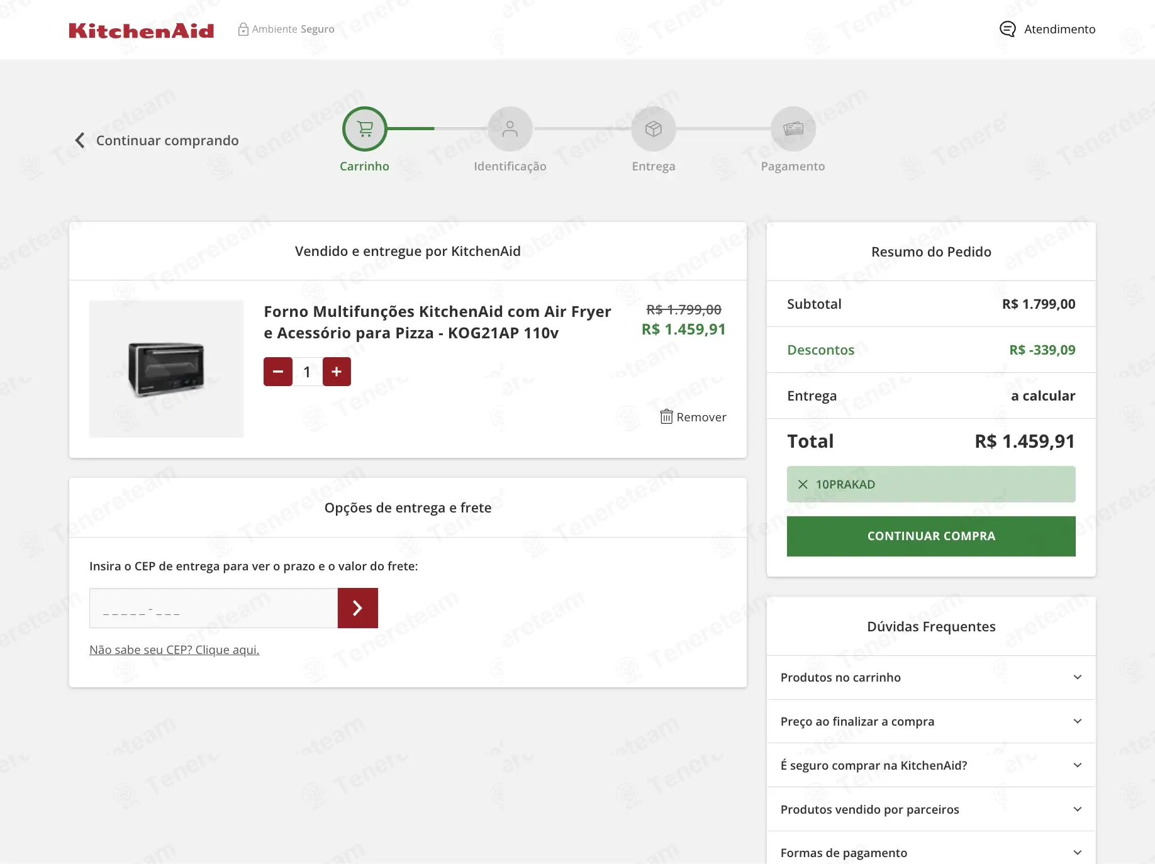Select the Pagamento card step icon
Viewport: 1155px width, 864px height.
click(x=793, y=129)
